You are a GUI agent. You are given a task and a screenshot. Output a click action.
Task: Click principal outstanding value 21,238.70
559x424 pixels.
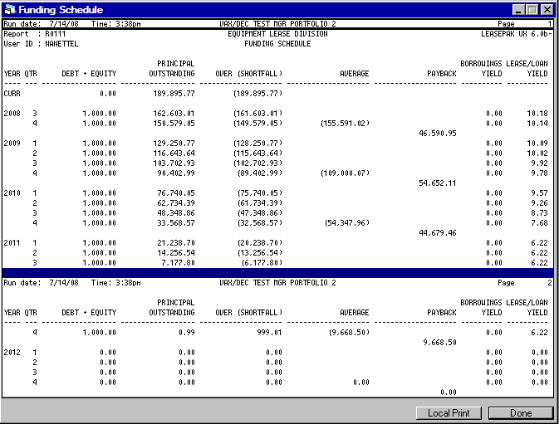point(176,243)
